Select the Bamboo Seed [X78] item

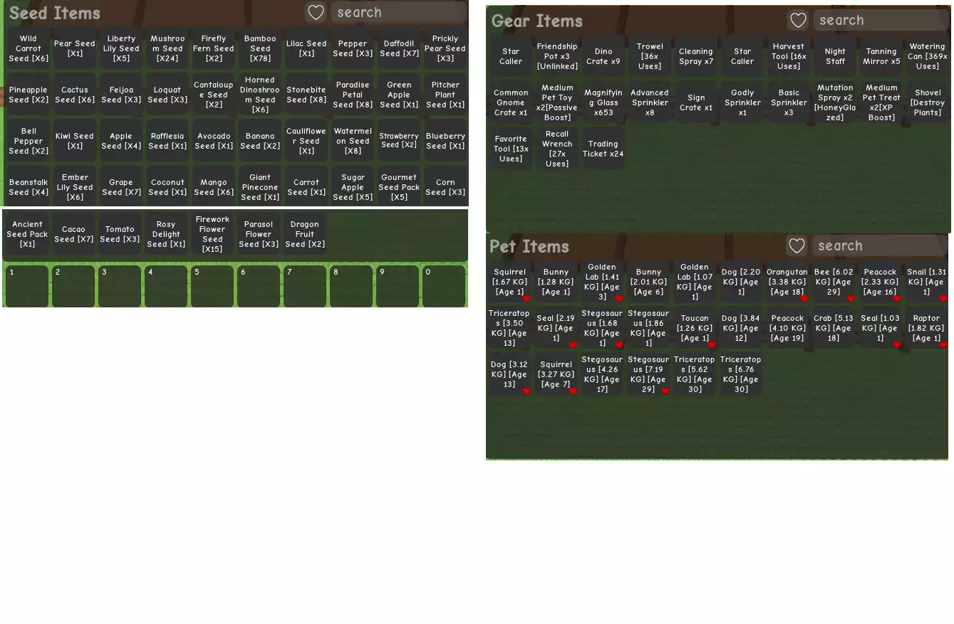coord(260,48)
